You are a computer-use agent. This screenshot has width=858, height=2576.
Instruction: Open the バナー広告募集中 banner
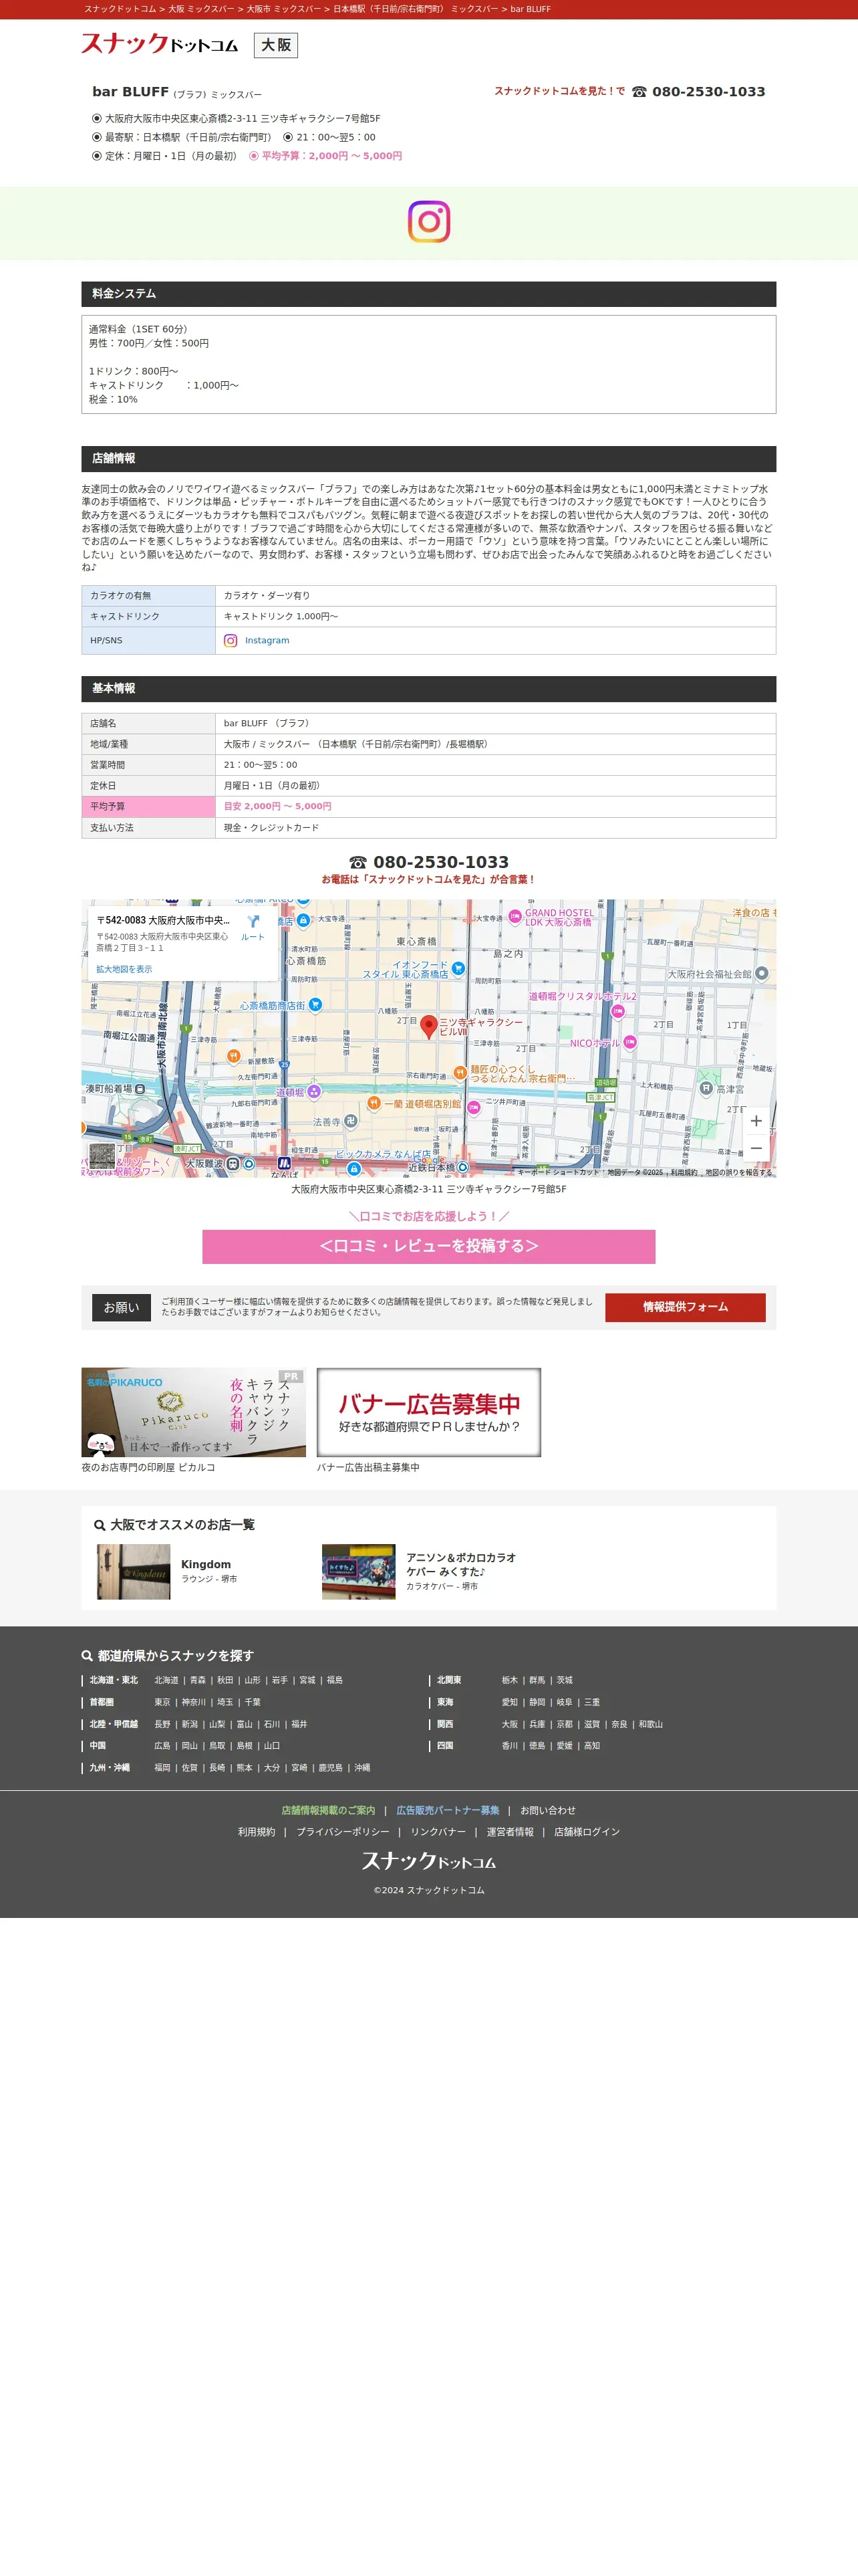pos(428,1412)
